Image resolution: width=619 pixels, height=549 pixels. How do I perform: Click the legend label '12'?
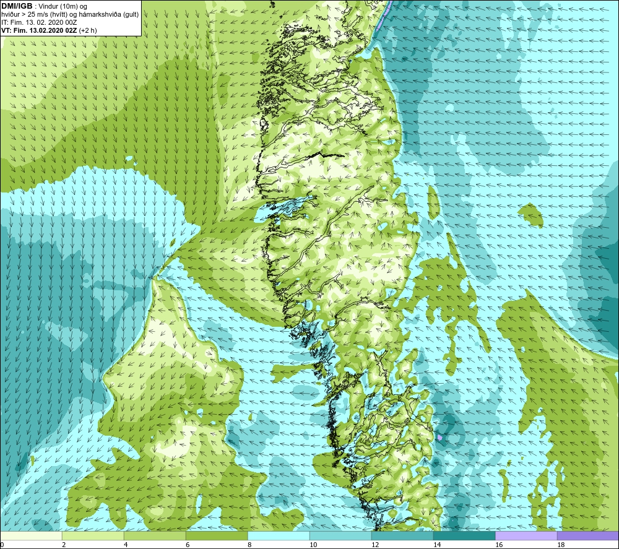pos(375,545)
